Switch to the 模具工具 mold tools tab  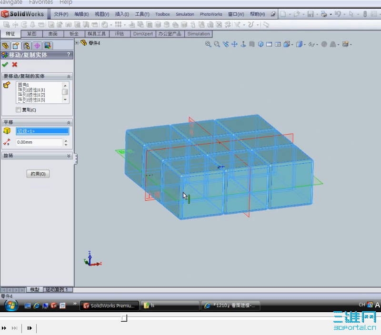click(97, 34)
